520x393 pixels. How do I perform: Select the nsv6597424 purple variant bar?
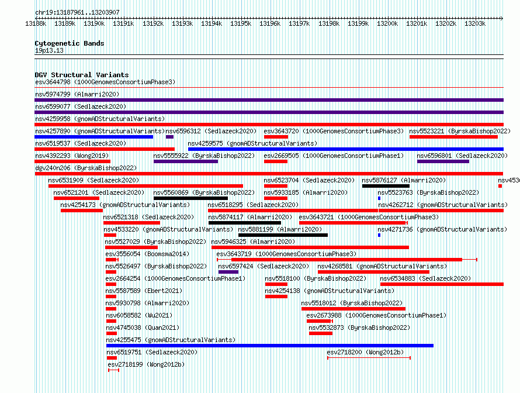coord(228,272)
